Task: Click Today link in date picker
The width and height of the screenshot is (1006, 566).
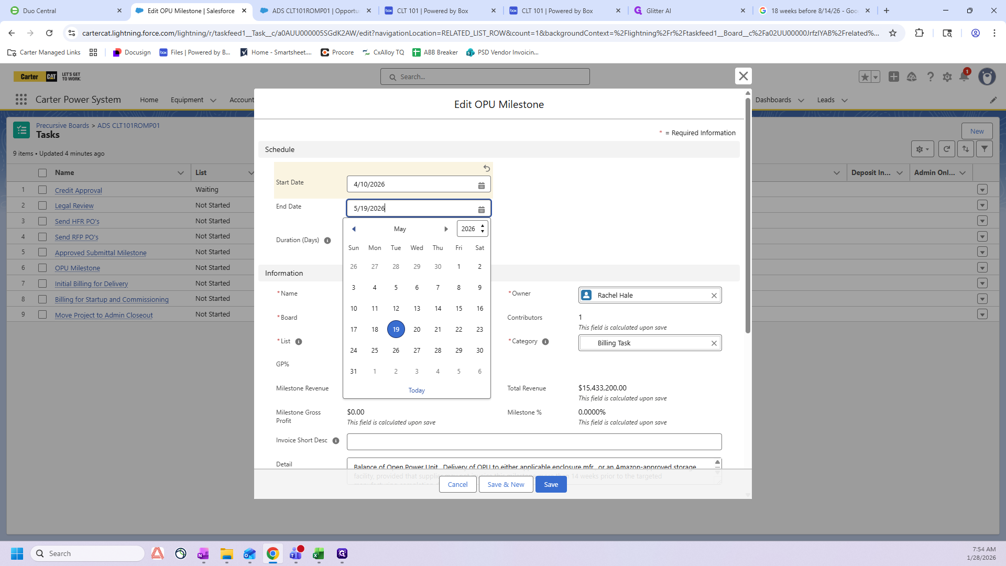Action: (417, 390)
